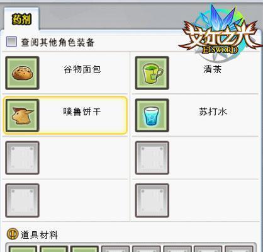263x252 pixels.
Task: Select the green tea cup icon
Action: point(152,73)
